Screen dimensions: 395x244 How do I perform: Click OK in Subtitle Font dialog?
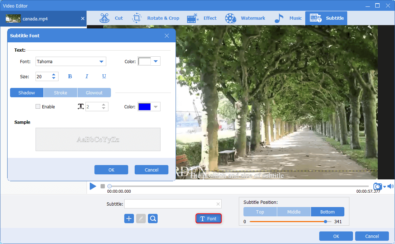111,170
